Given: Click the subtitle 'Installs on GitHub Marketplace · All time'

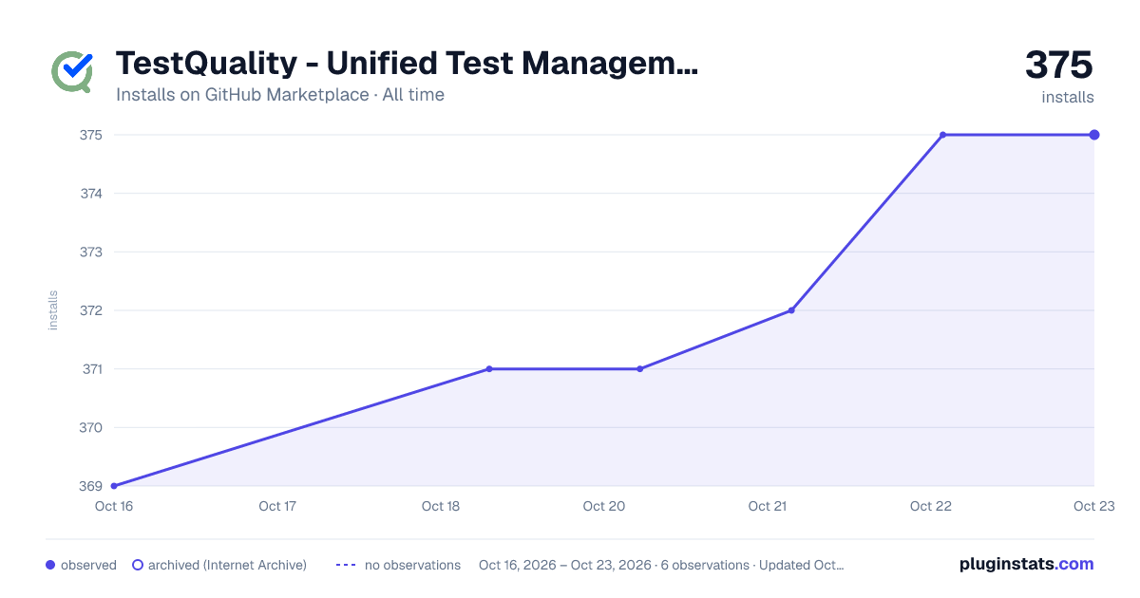Looking at the screenshot, I should click(x=280, y=95).
